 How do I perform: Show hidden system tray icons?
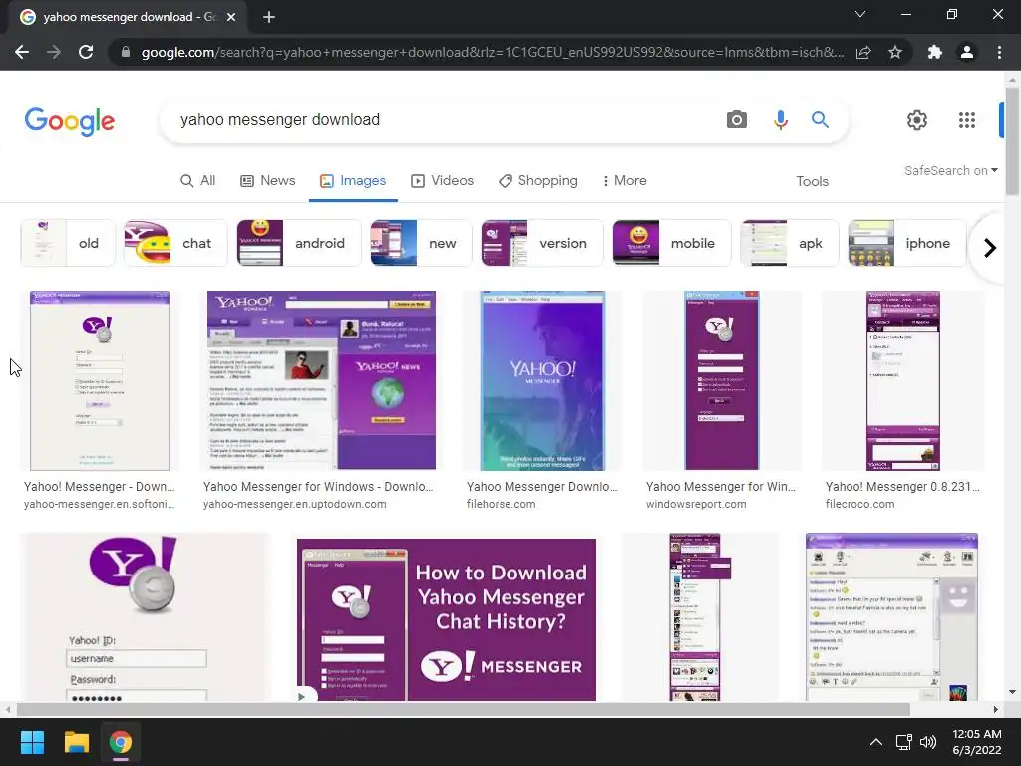pyautogui.click(x=876, y=742)
